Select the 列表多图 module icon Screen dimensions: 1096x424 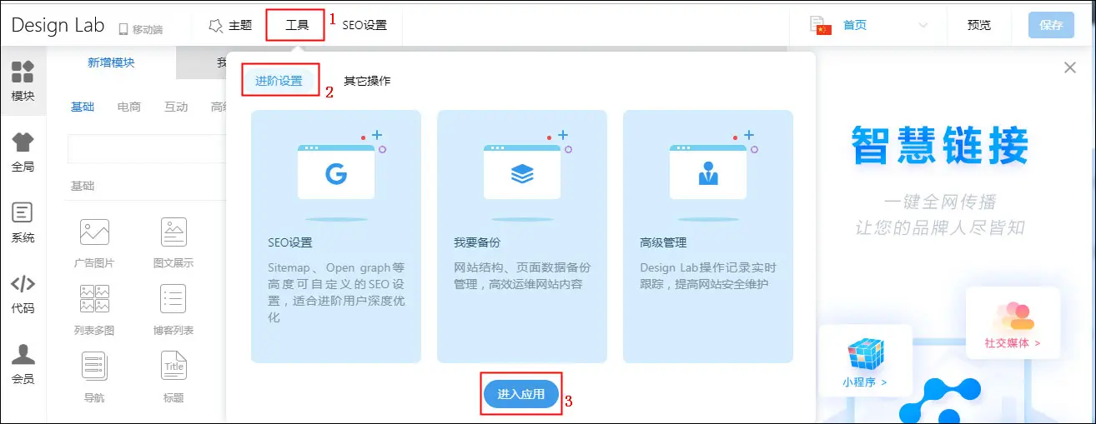[x=94, y=299]
